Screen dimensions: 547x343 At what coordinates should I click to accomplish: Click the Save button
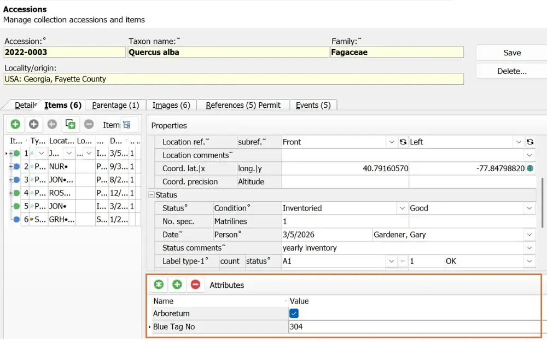pos(512,53)
